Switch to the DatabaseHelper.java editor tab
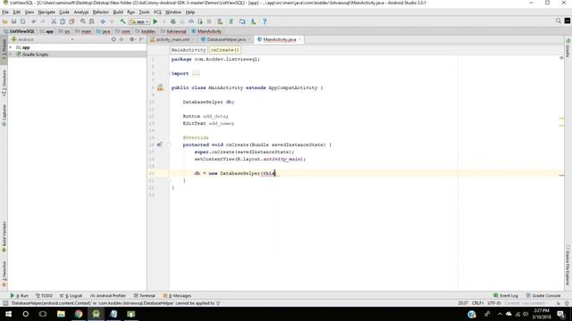572x321 pixels. [226, 39]
